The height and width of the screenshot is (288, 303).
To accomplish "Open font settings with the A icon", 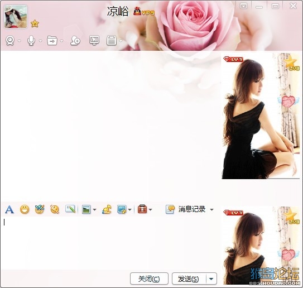I will coord(9,209).
